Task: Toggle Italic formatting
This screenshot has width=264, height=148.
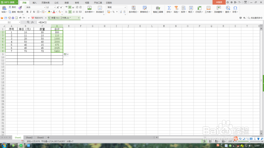Action: pyautogui.click(x=31, y=12)
